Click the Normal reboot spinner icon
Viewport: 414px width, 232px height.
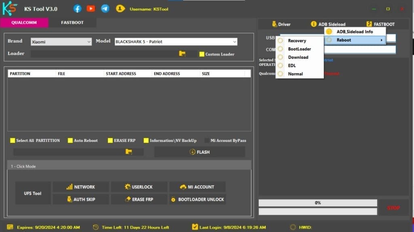tap(281, 74)
